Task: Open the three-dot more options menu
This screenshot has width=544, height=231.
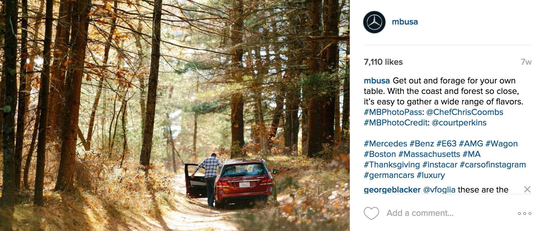Action: (524, 213)
